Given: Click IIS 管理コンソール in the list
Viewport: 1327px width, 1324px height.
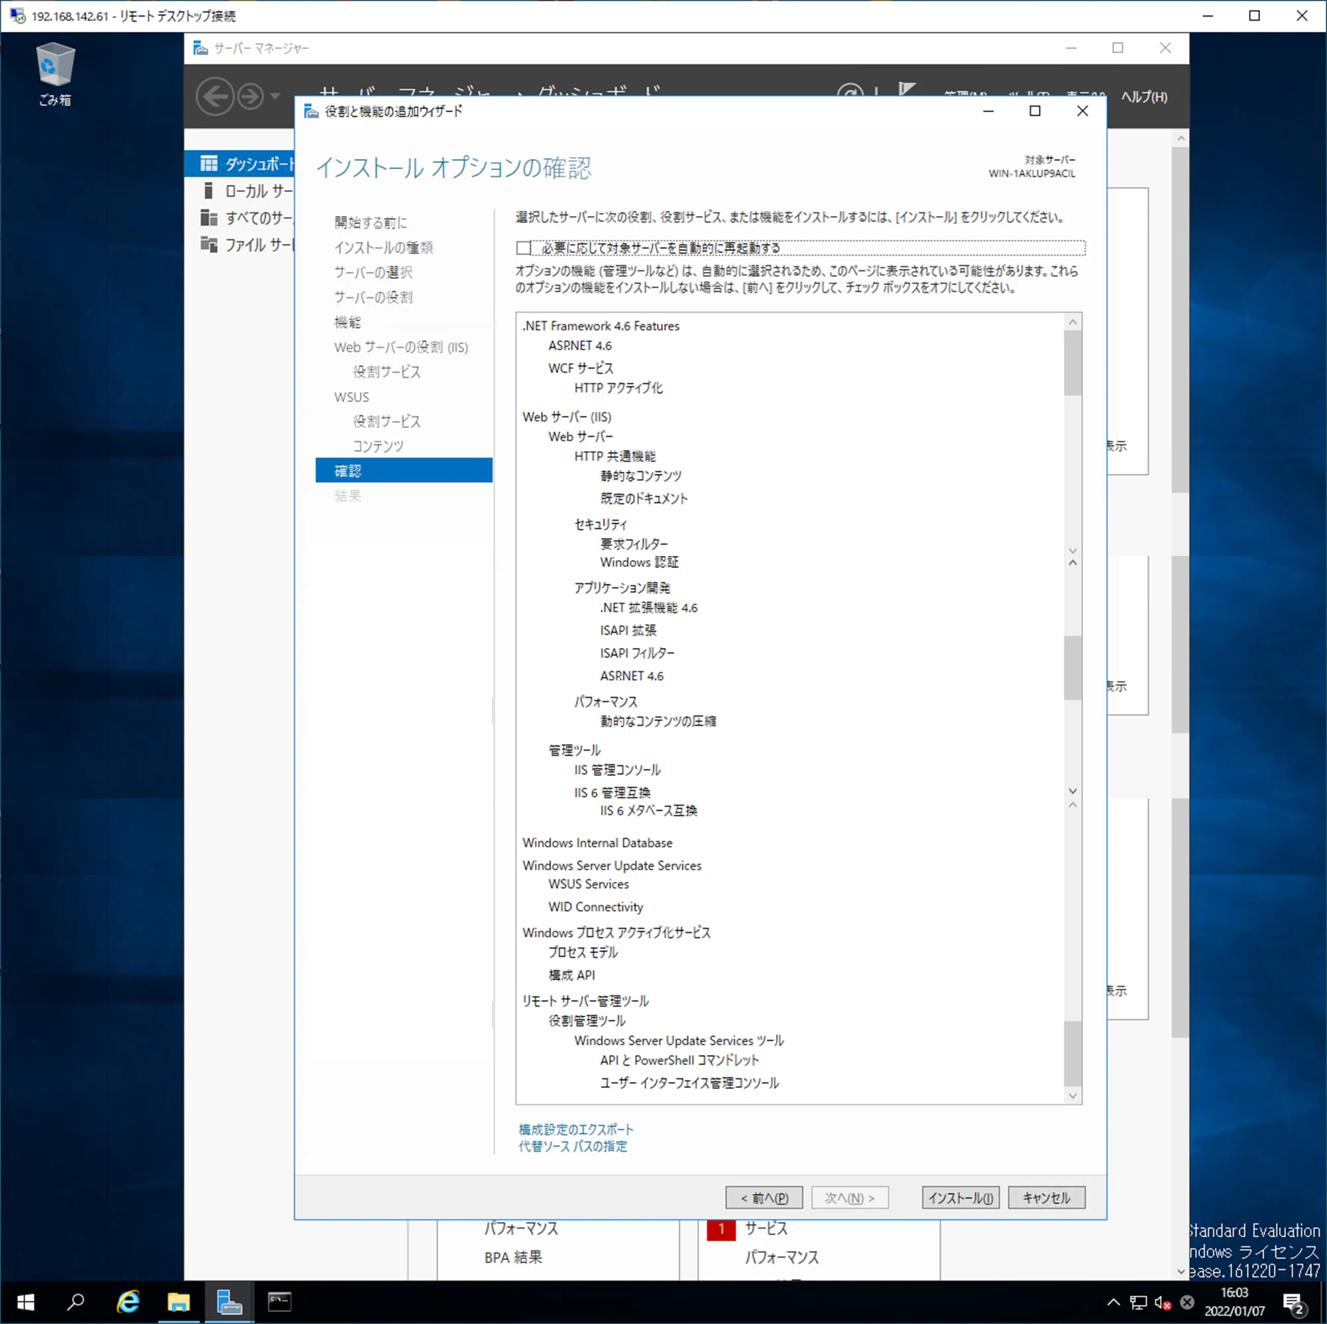Looking at the screenshot, I should (x=618, y=770).
